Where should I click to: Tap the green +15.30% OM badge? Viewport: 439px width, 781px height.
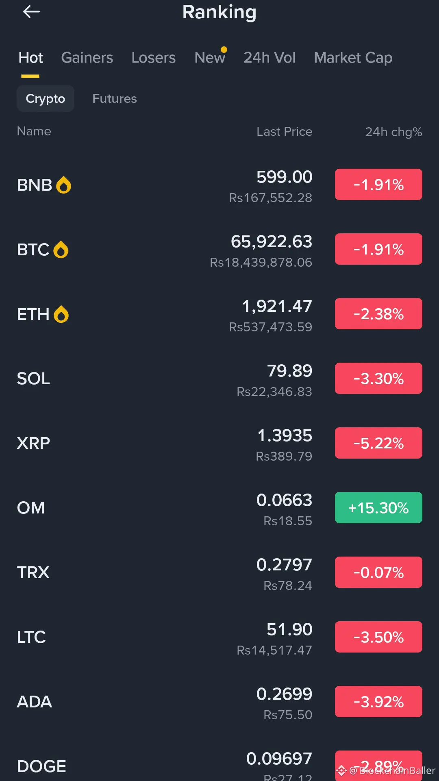point(378,508)
